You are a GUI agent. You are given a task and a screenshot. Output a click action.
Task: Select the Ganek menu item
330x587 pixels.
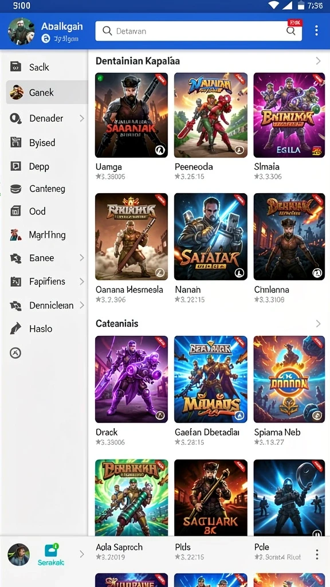[x=47, y=92]
